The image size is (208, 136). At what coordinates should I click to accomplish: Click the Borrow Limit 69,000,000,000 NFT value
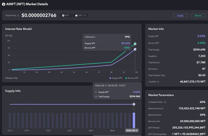pos(193,121)
